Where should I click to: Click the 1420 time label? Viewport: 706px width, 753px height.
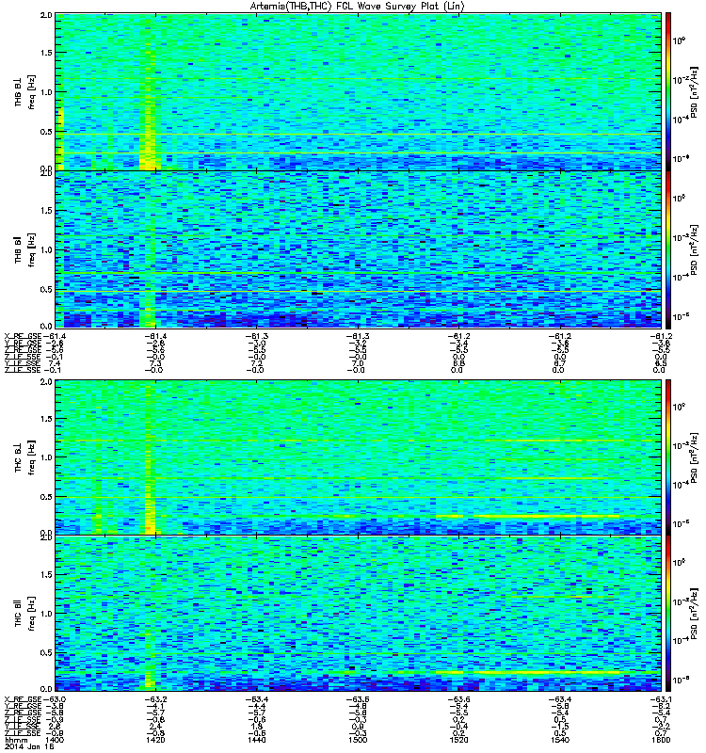click(155, 740)
